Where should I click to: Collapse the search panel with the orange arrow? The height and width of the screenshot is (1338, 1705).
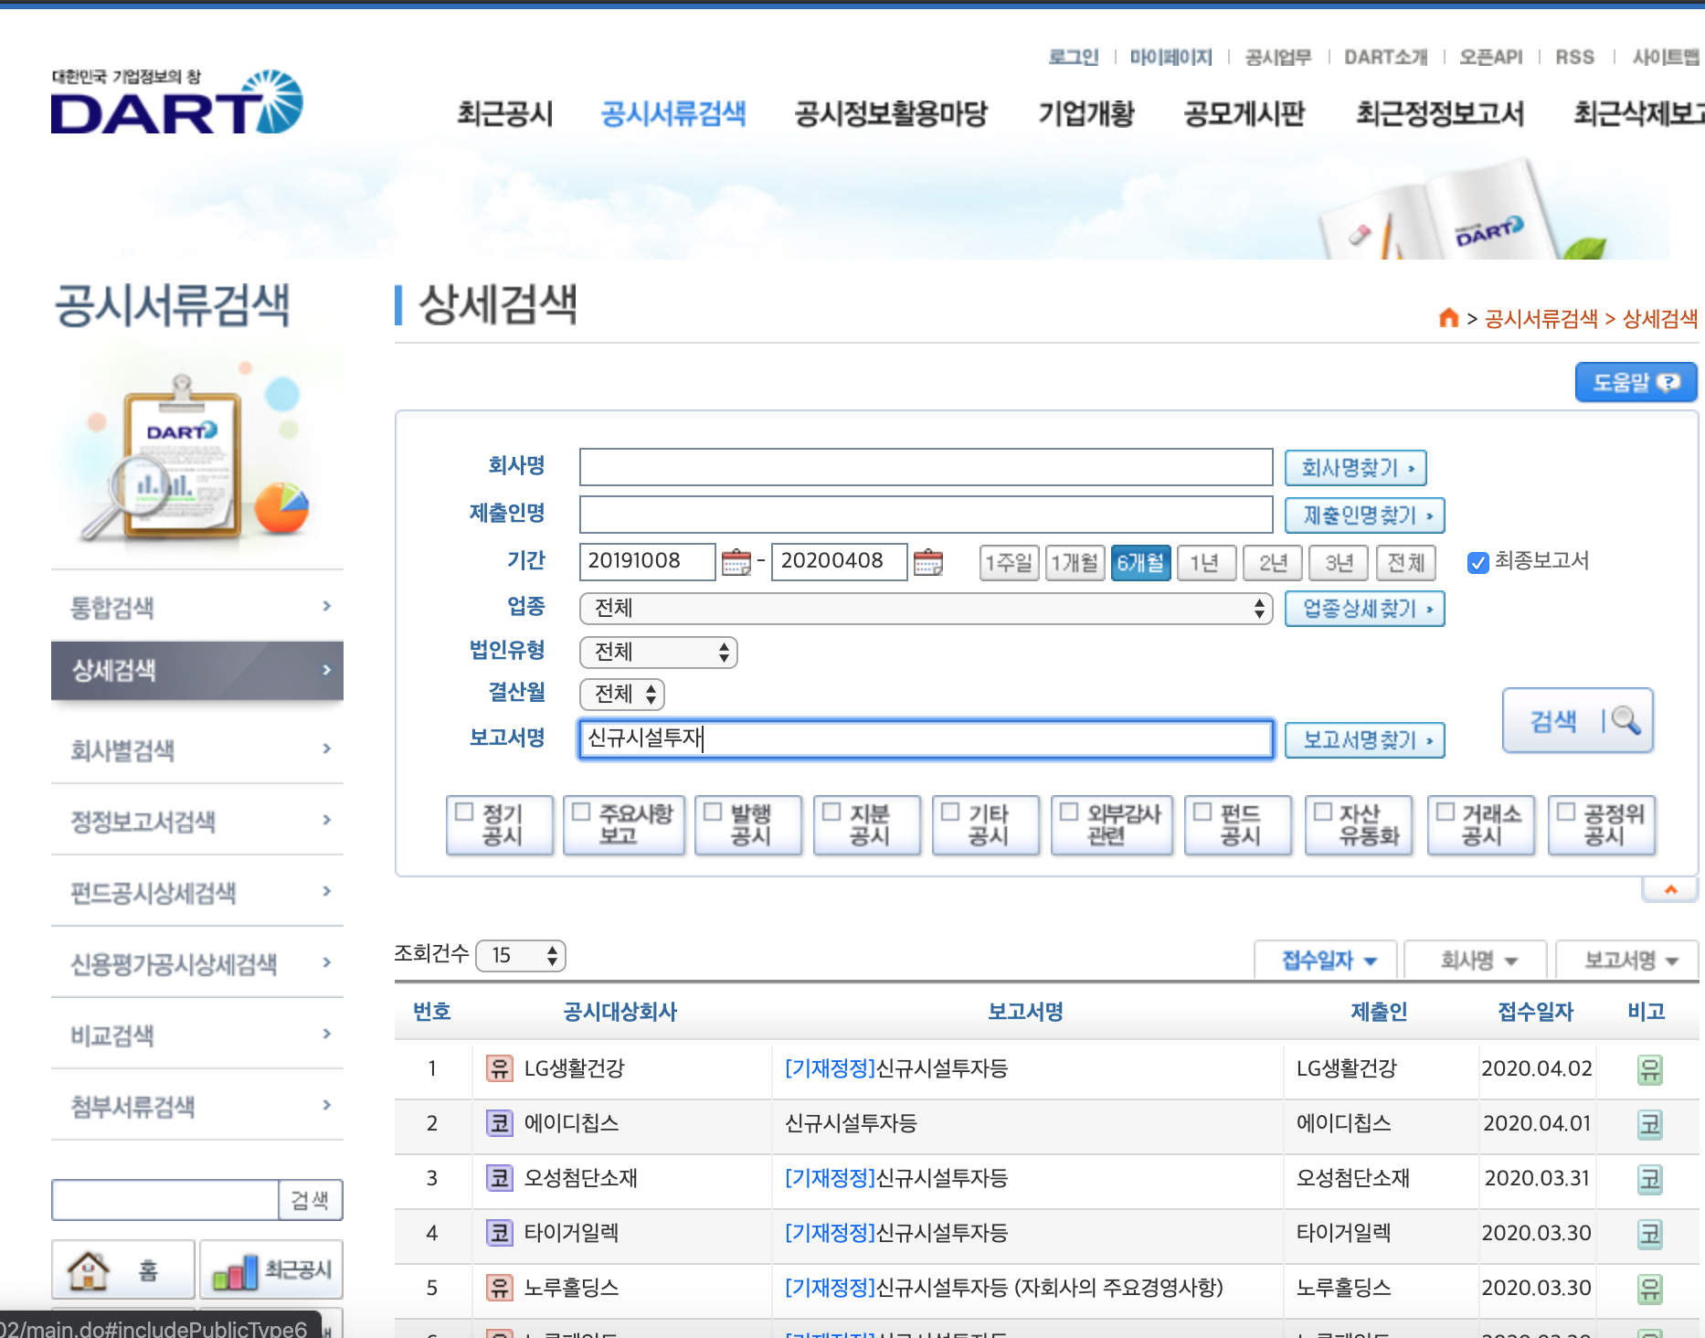tap(1670, 889)
